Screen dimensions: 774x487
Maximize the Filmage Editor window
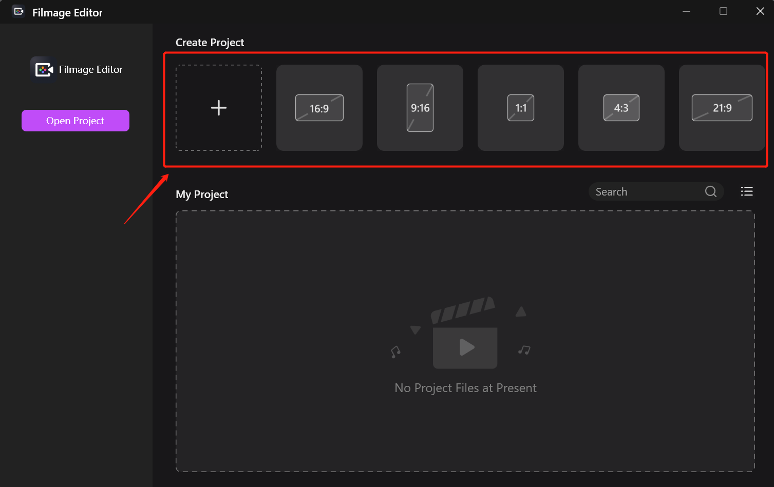click(723, 11)
